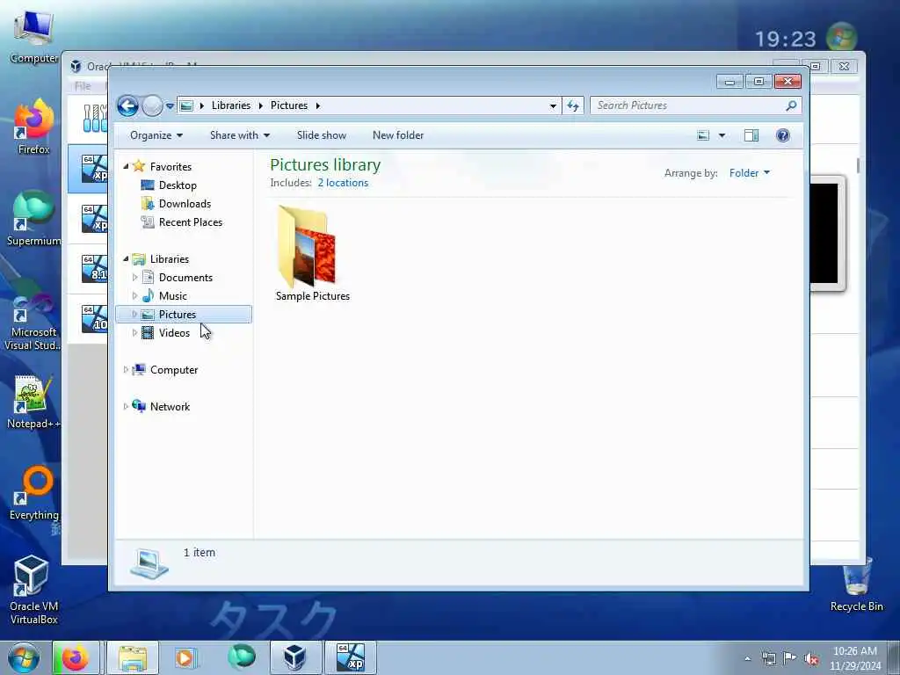The width and height of the screenshot is (900, 675).
Task: Click VirtualBox icon in the taskbar
Action: coord(295,657)
